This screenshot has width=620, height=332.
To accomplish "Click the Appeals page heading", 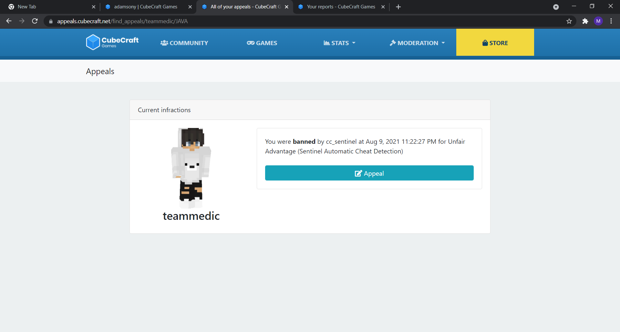I will (x=100, y=71).
